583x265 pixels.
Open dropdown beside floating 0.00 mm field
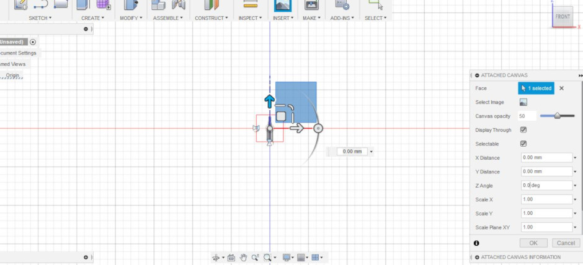click(x=371, y=152)
